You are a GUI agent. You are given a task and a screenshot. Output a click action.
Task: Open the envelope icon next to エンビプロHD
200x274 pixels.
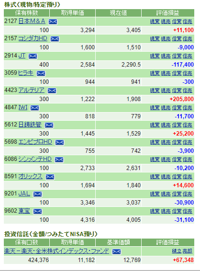click(x=59, y=142)
